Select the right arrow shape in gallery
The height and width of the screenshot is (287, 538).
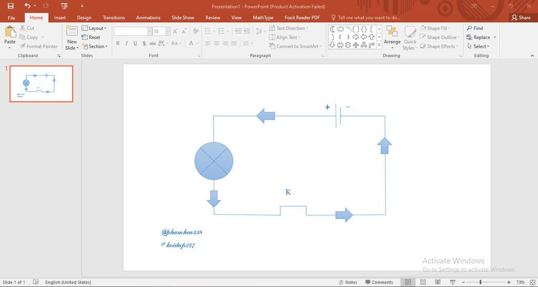[x=356, y=37]
